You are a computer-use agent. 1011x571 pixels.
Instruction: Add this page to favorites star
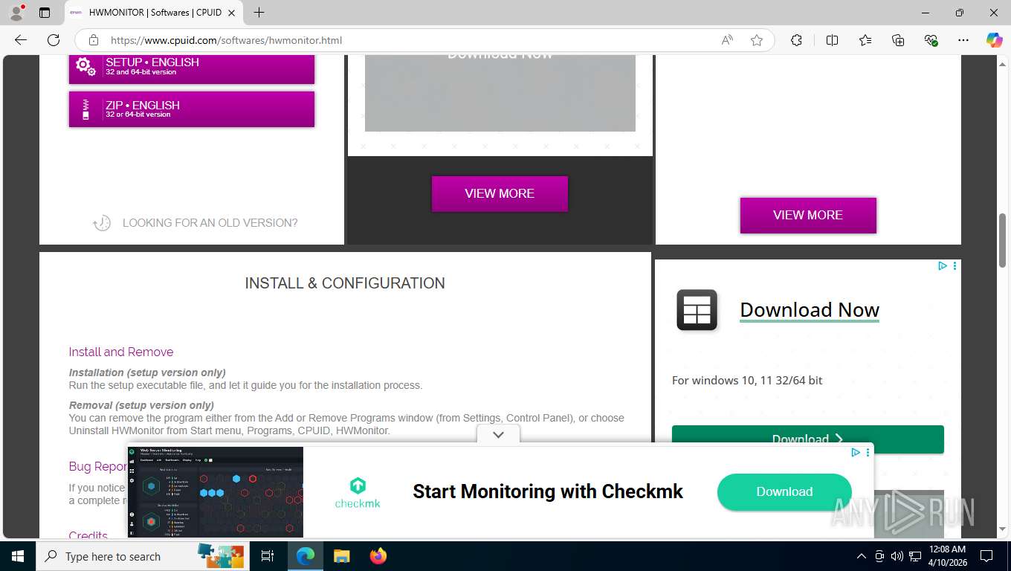tap(757, 40)
